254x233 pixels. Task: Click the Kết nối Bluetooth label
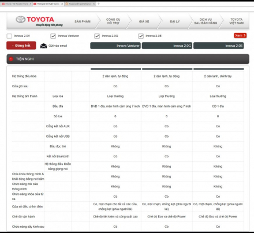(x=58, y=156)
